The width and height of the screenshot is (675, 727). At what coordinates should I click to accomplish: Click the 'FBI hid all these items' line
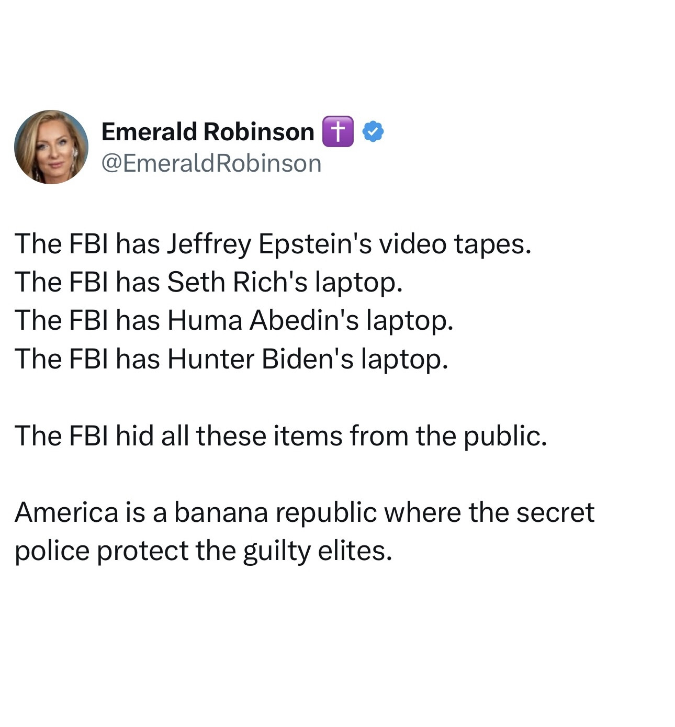pyautogui.click(x=280, y=435)
